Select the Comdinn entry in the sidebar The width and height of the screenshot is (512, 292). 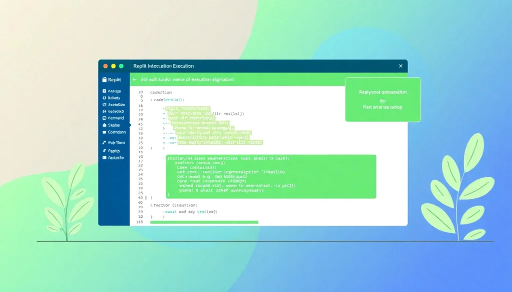[x=117, y=132]
